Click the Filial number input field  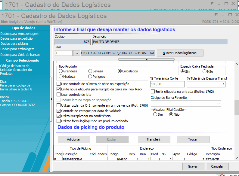pos(64,53)
